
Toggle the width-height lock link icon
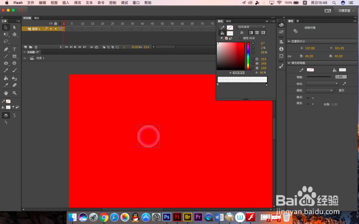[290, 56]
